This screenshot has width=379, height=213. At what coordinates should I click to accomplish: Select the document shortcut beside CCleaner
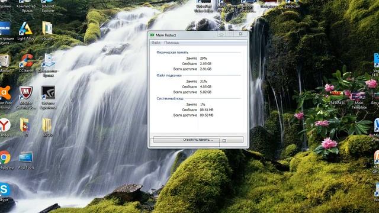tap(48, 65)
